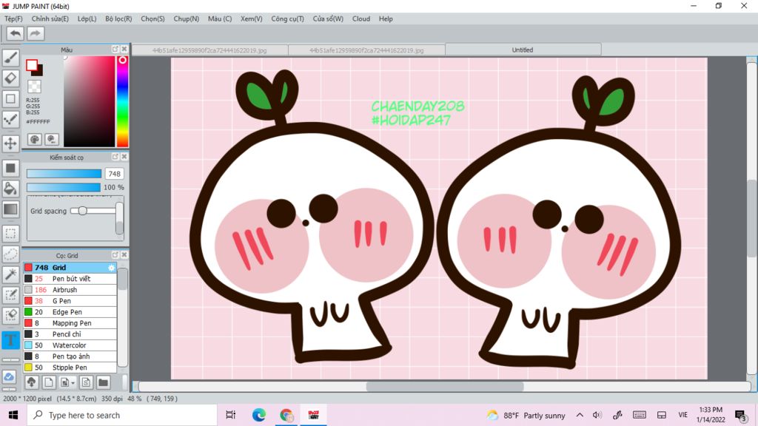Open the Help menu
758x426 pixels.
(386, 18)
